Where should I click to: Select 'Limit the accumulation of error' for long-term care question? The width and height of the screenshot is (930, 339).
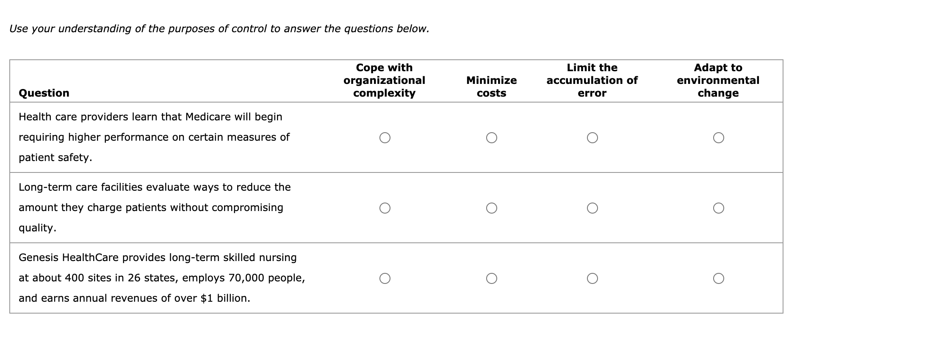pyautogui.click(x=592, y=207)
